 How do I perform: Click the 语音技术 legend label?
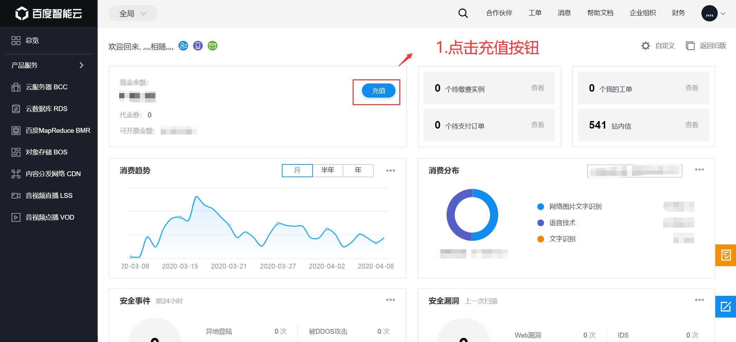click(x=562, y=223)
